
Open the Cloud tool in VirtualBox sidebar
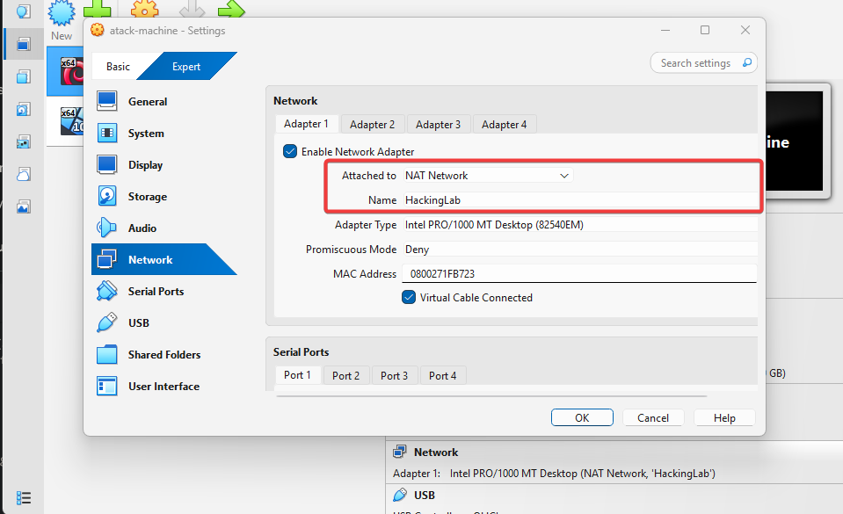pos(23,174)
